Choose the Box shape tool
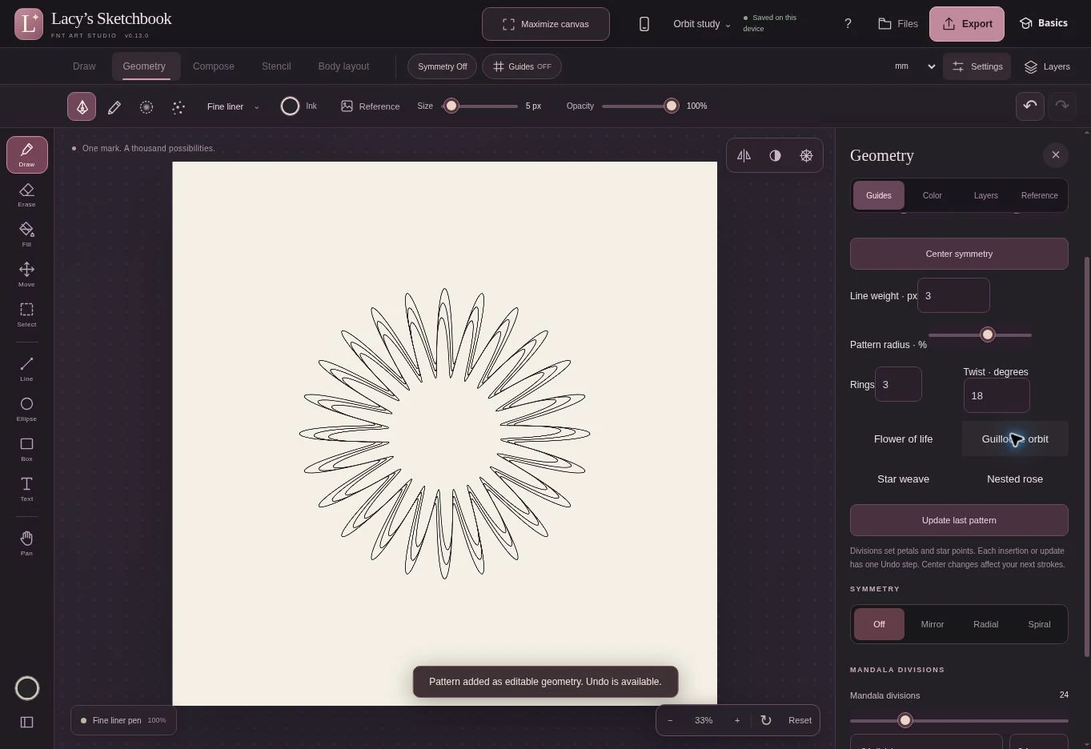The height and width of the screenshot is (749, 1091). coord(27,449)
